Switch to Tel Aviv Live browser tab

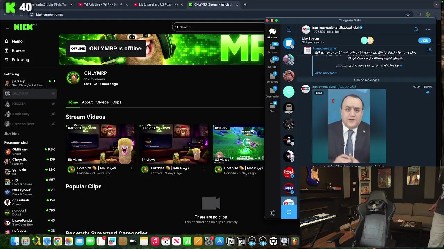pos(102,4)
